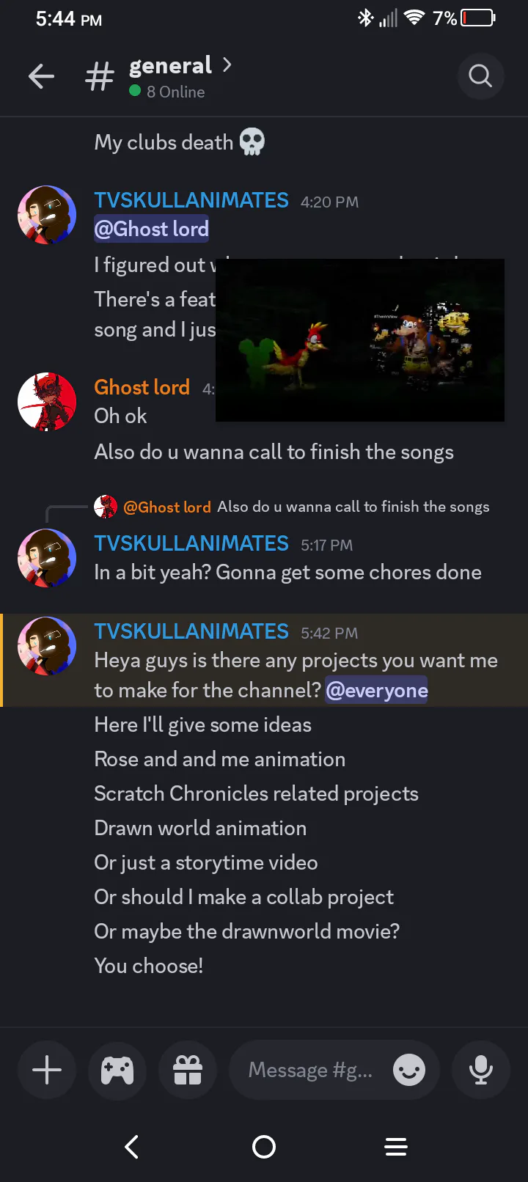Tap the channel hashtag icon

point(100,76)
